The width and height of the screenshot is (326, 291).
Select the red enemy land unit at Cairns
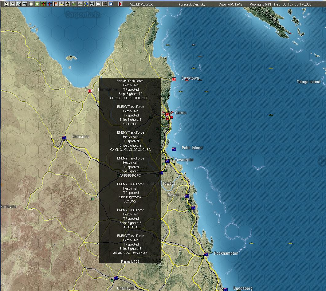171,117
